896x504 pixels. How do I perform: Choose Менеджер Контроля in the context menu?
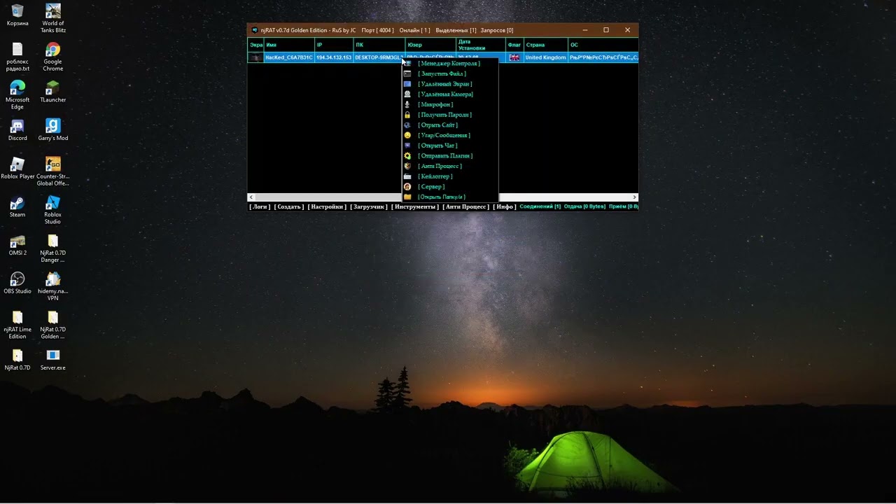tap(449, 63)
